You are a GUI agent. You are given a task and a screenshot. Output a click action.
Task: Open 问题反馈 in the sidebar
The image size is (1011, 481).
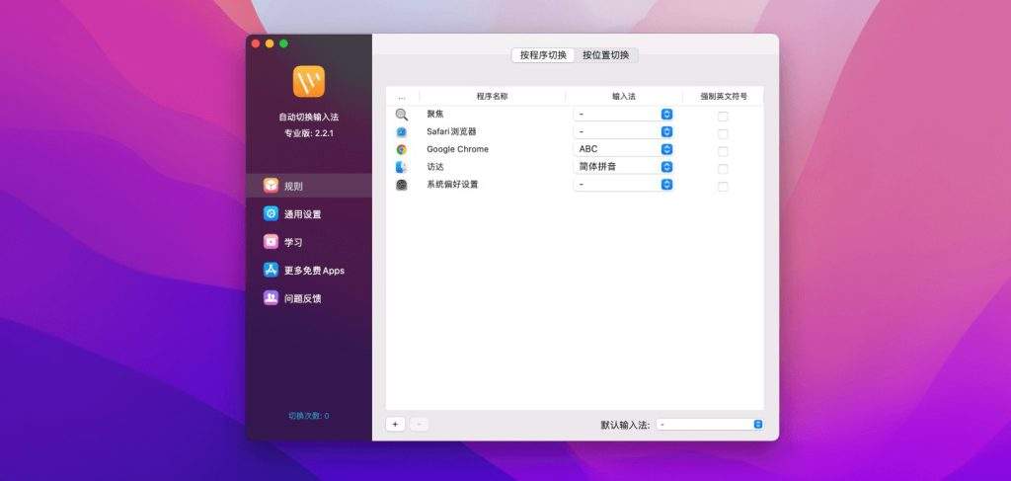271,297
